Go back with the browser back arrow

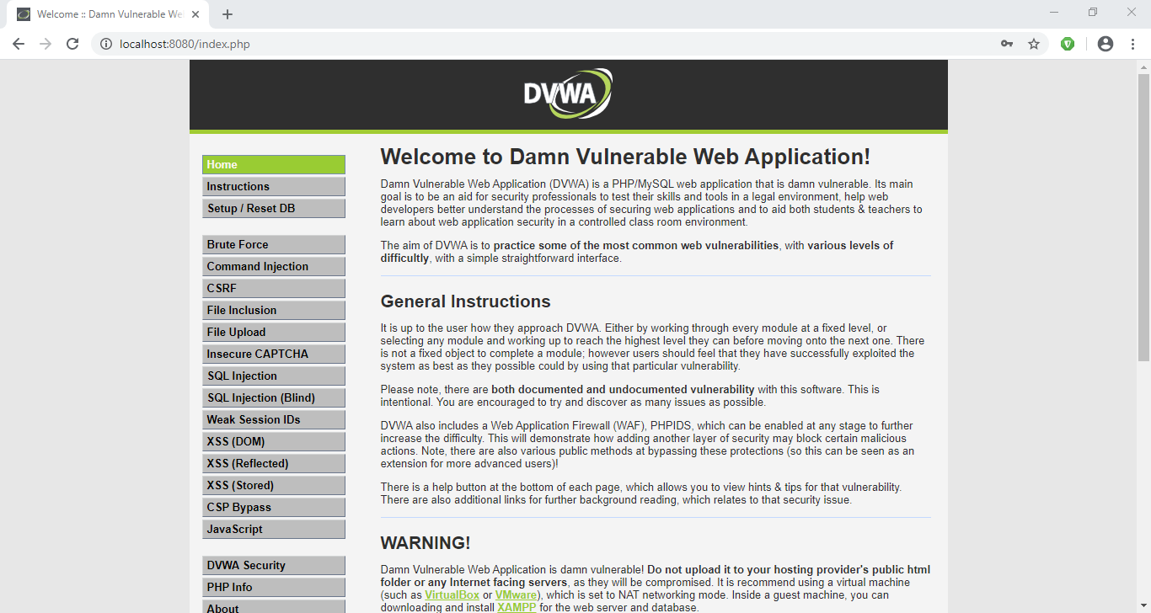(x=19, y=44)
